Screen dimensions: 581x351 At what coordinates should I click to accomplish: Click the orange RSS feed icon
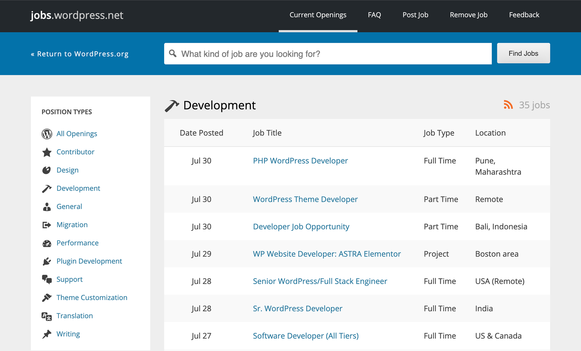tap(508, 105)
